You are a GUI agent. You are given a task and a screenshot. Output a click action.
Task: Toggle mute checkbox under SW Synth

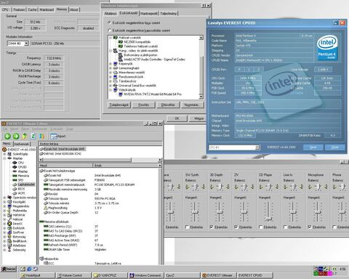[187, 227]
